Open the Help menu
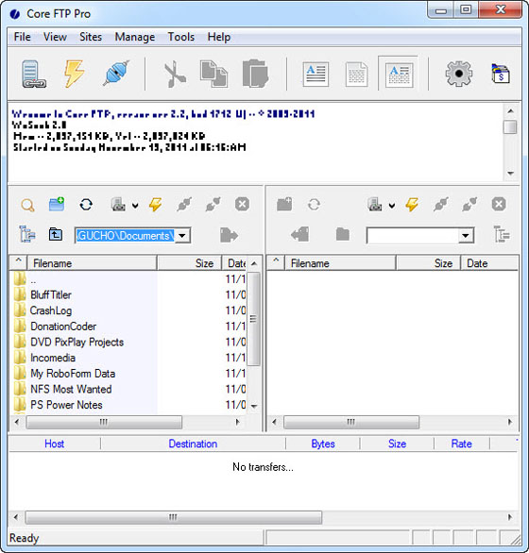 pos(219,37)
